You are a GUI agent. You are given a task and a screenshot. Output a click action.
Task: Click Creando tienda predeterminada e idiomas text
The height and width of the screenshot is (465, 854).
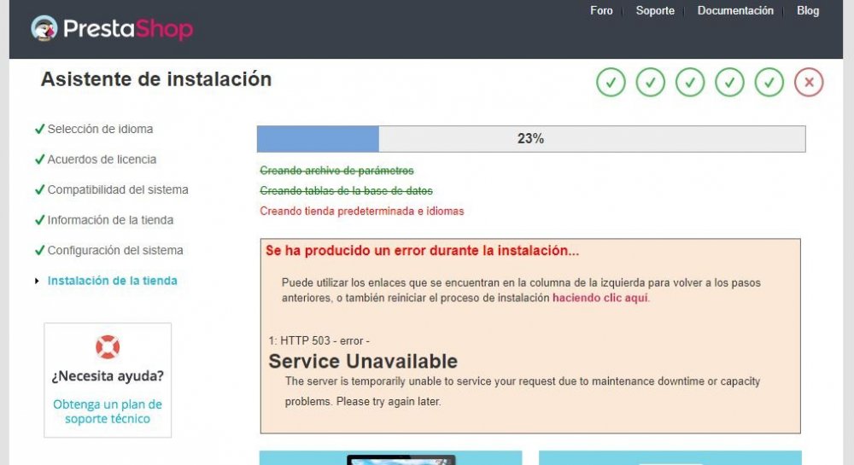361,211
